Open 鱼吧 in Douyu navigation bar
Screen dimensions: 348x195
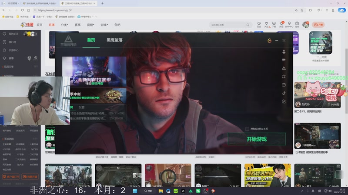[117, 25]
